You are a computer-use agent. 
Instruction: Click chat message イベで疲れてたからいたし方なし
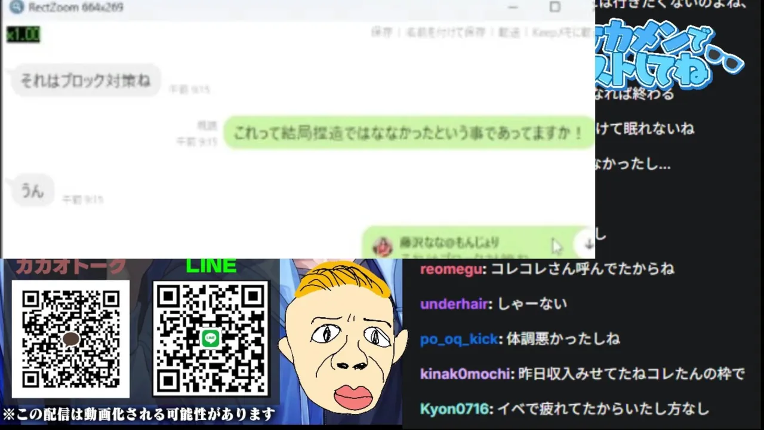[x=603, y=409]
